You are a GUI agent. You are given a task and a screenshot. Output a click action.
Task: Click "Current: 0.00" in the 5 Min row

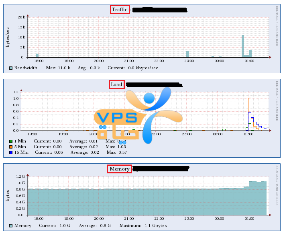48,147
